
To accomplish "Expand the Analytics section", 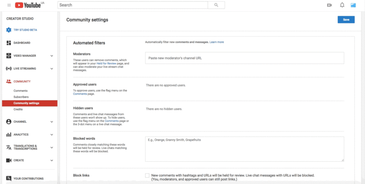I will (52, 135).
